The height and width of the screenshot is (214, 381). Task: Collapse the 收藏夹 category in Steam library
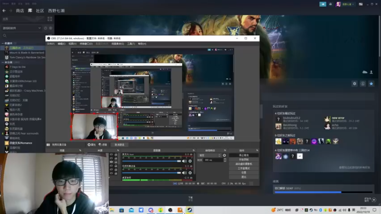click(3, 43)
